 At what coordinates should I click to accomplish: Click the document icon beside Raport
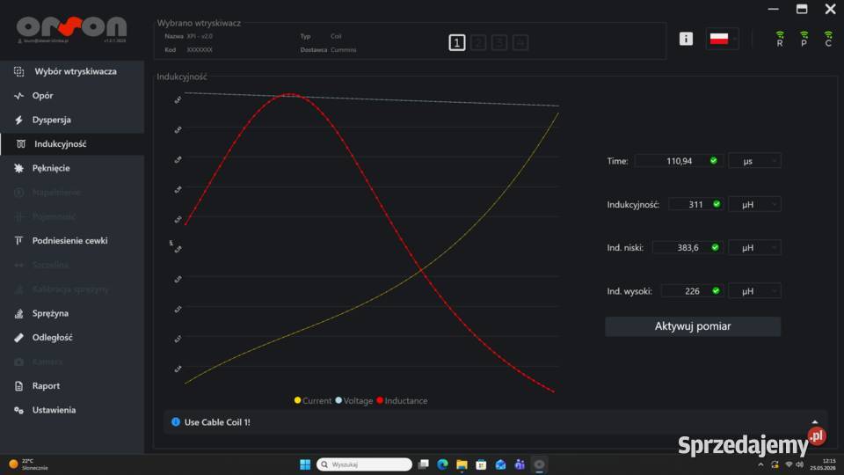click(x=18, y=385)
